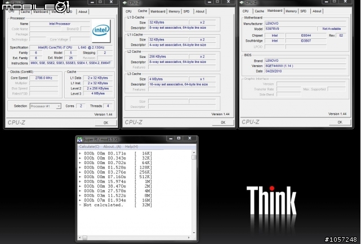Open the About tab in middle CPU-Z window
This screenshot has width=361, height=244.
click(x=200, y=11)
